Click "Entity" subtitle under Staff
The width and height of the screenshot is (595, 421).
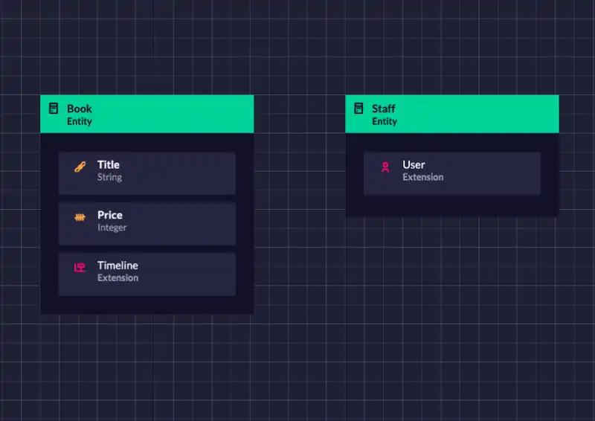(x=385, y=121)
